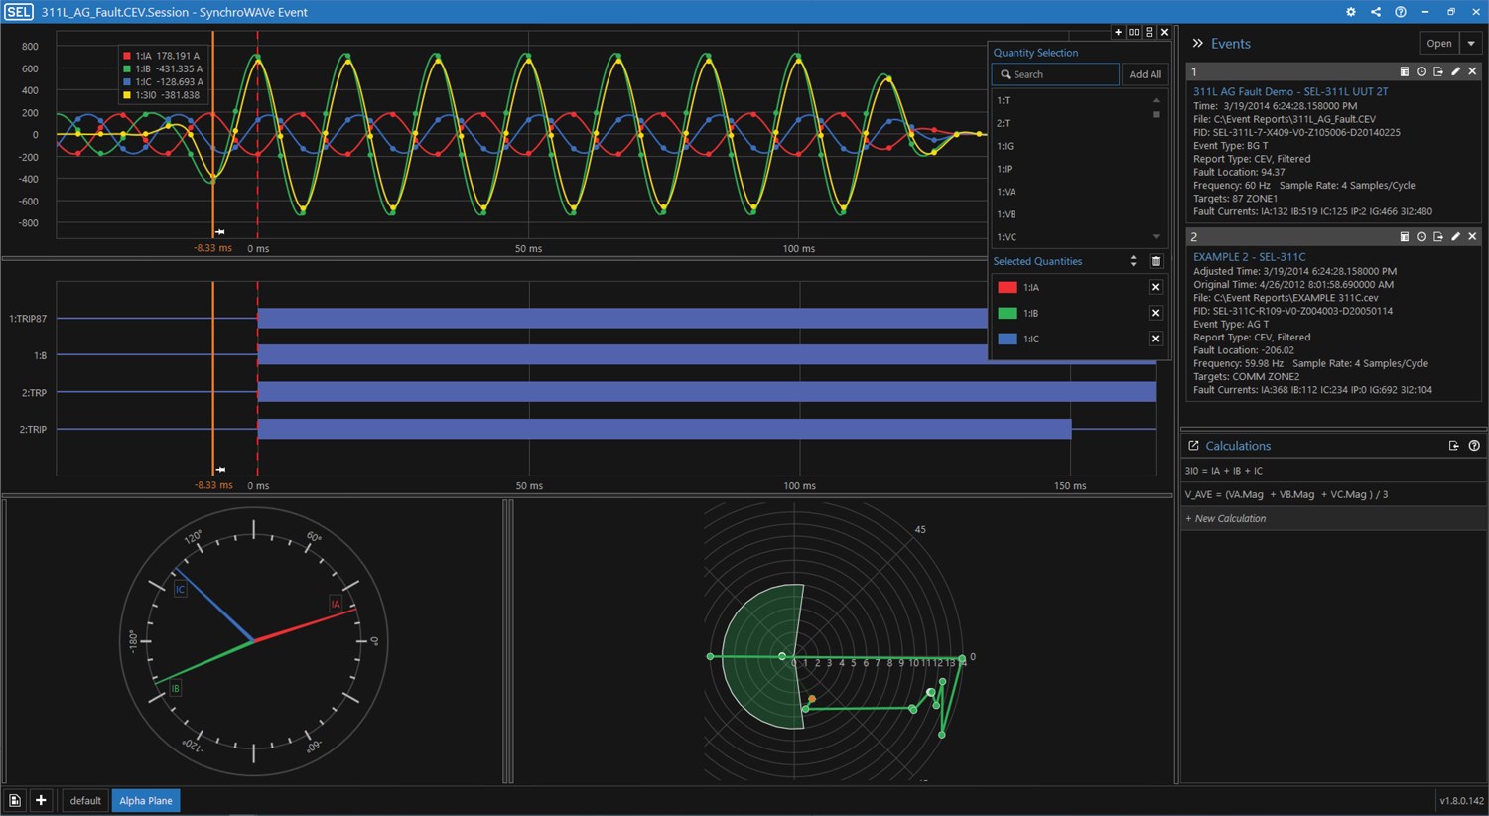Remove 1:IC from selected quantities
Image resolution: width=1489 pixels, height=816 pixels.
point(1155,339)
